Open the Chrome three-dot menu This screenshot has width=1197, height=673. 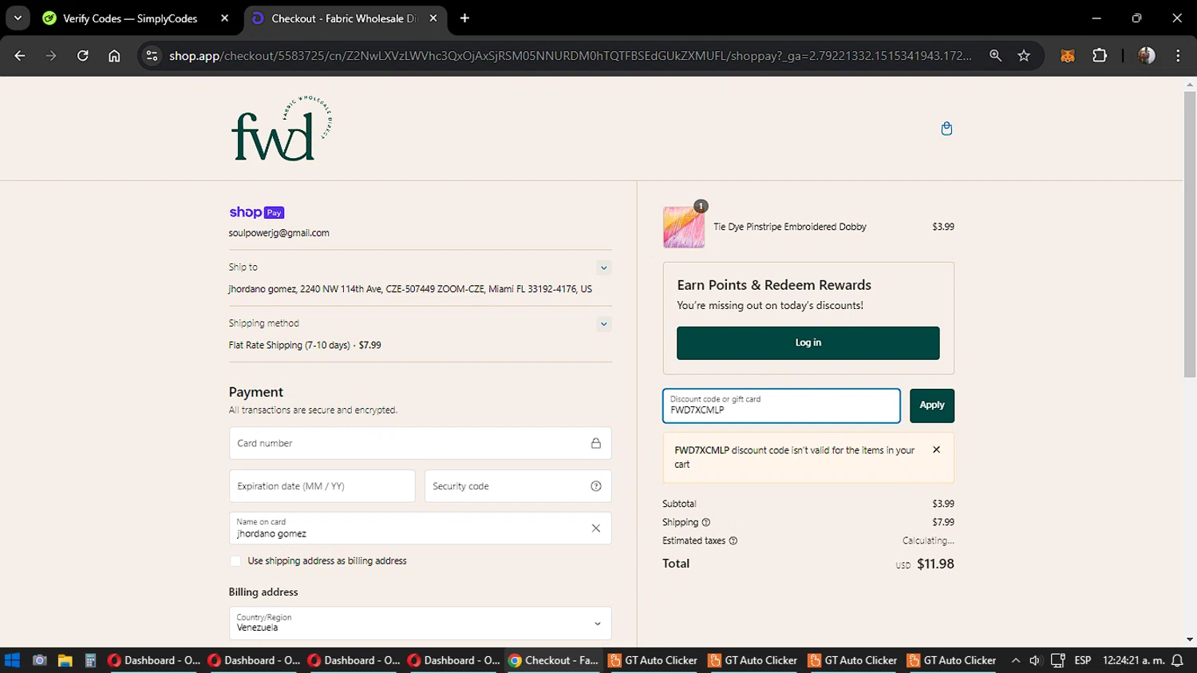coord(1178,56)
